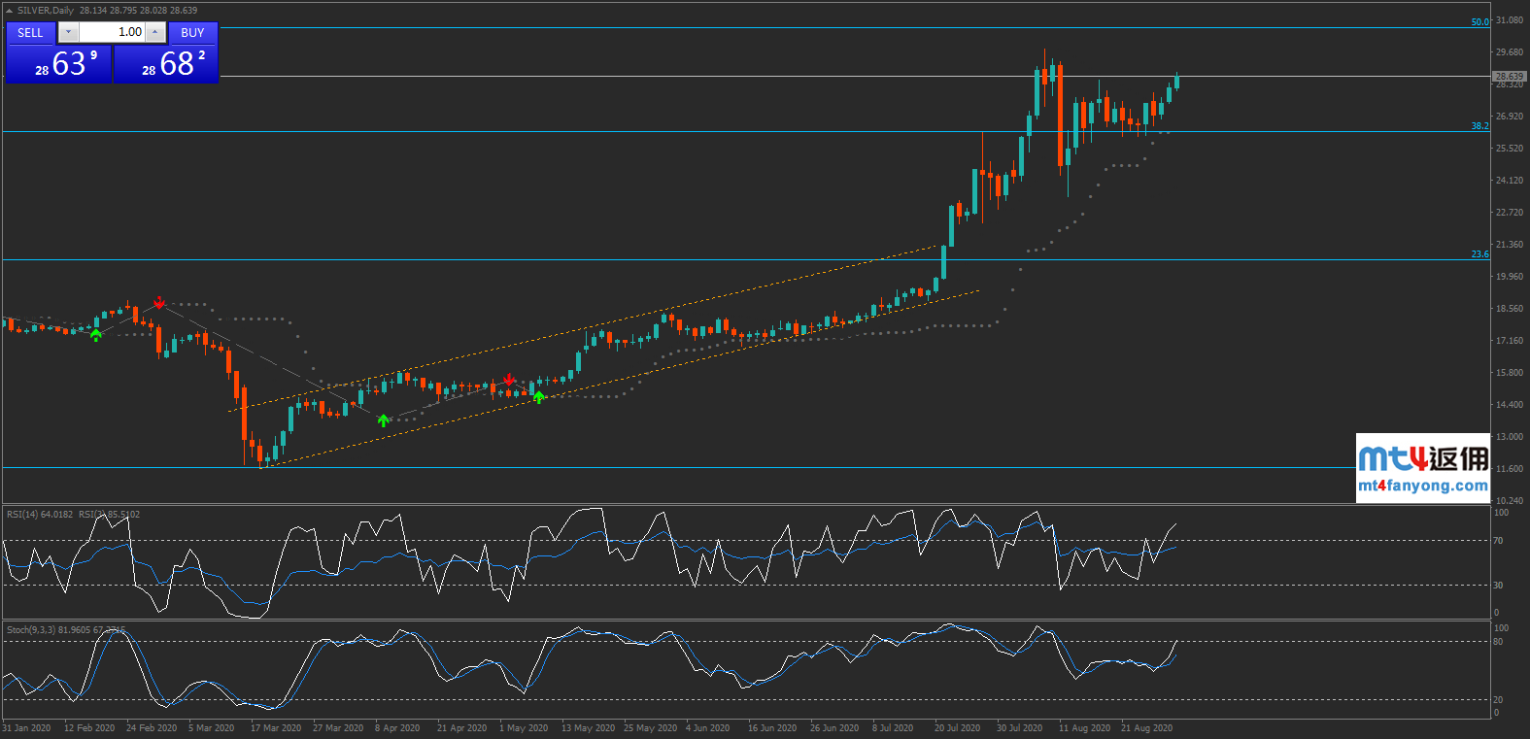Click the 50.0 Fibonacci level label
The image size is (1530, 739).
coord(1479,22)
